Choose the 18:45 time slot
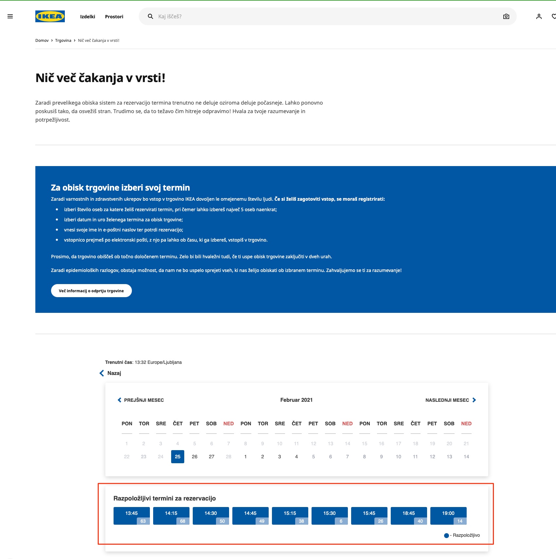The height and width of the screenshot is (559, 556). coord(409,516)
